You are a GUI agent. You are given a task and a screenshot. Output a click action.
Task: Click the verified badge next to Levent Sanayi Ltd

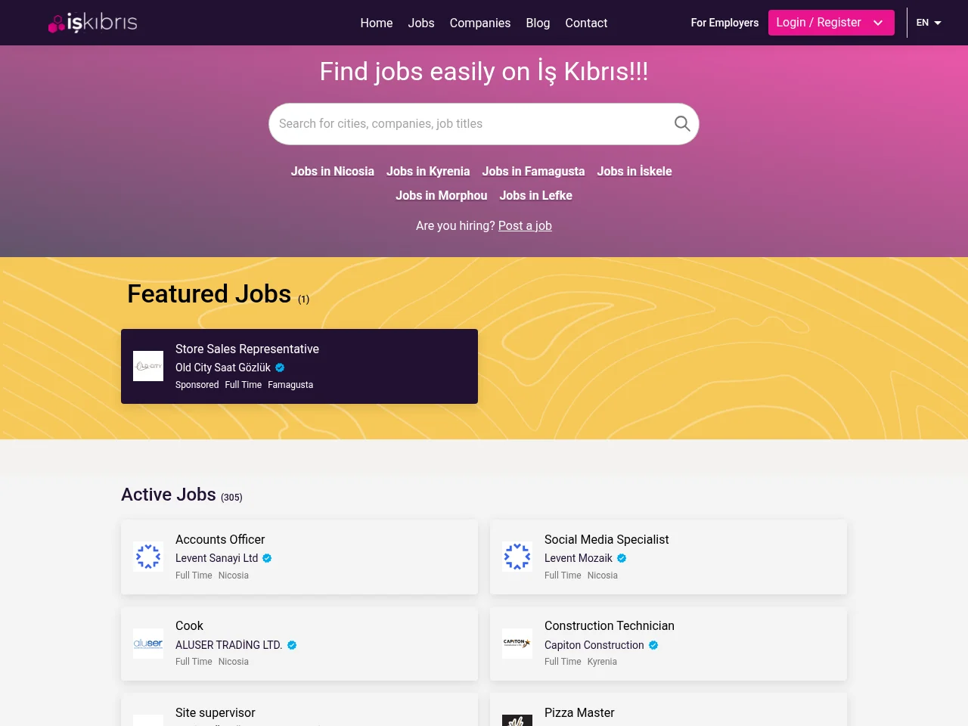coord(267,558)
